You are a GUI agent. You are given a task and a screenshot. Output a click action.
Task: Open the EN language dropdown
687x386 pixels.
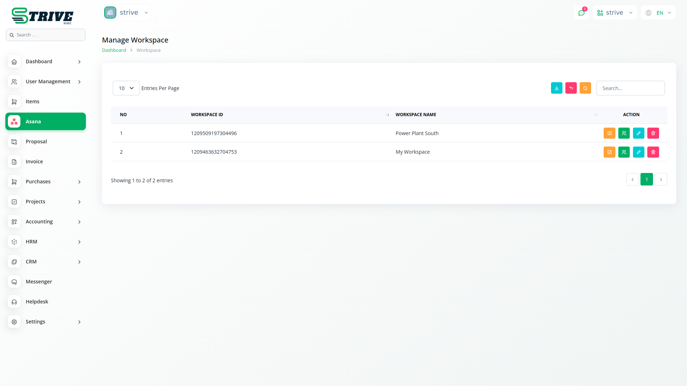[658, 13]
